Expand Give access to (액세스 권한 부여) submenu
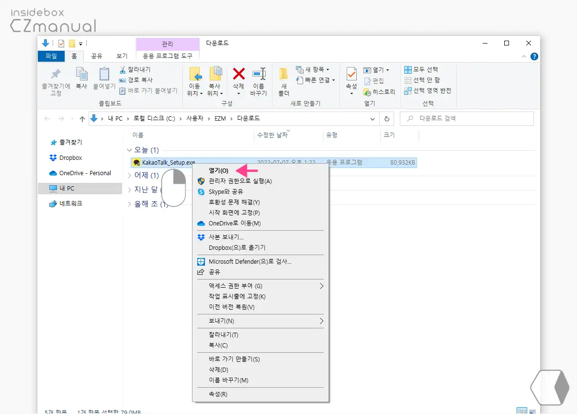This screenshot has height=414, width=577. [x=260, y=286]
